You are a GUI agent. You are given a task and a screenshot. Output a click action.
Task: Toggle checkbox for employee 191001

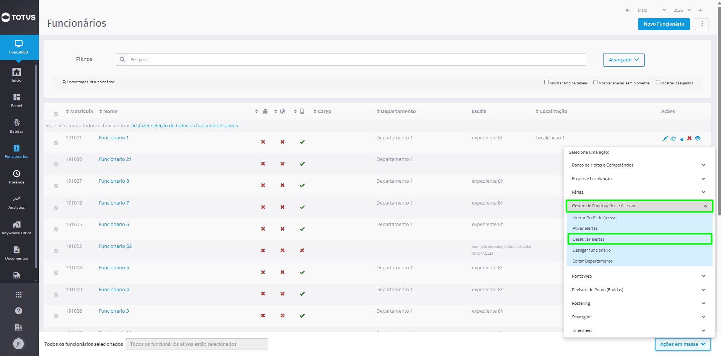click(x=56, y=142)
